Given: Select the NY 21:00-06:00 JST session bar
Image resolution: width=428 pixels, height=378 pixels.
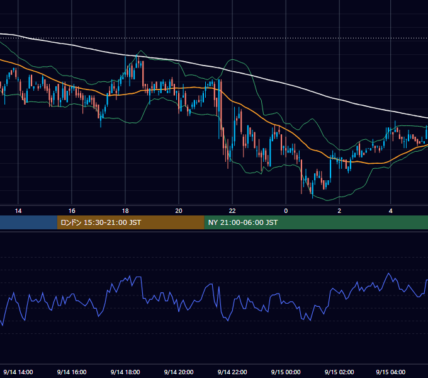Looking at the screenshot, I should pos(316,222).
